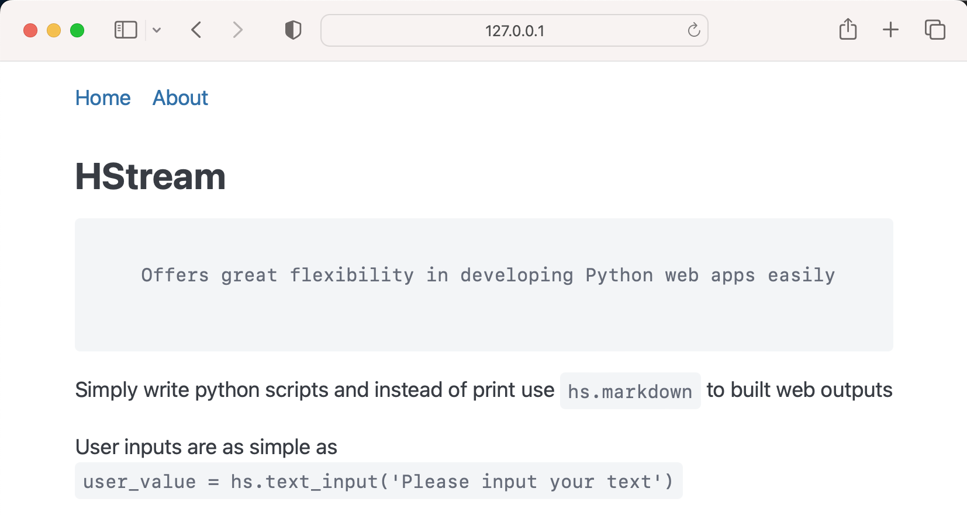Expand the sidebar tab group dropdown chevron

(157, 30)
